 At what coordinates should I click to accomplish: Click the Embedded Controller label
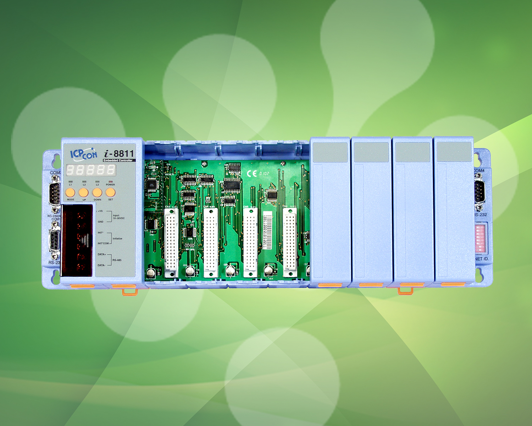tap(119, 160)
